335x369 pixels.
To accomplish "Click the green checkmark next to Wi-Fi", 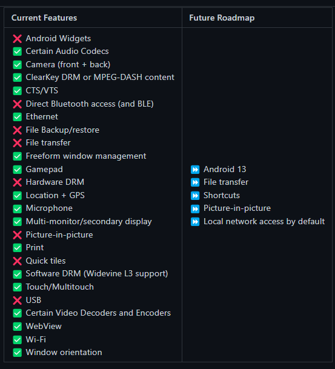I will (17, 339).
